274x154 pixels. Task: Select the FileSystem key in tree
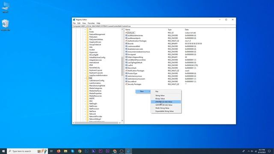93,37
